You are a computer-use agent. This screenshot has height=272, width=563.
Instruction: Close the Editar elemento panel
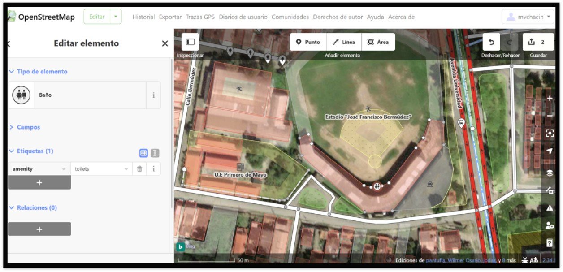click(165, 43)
